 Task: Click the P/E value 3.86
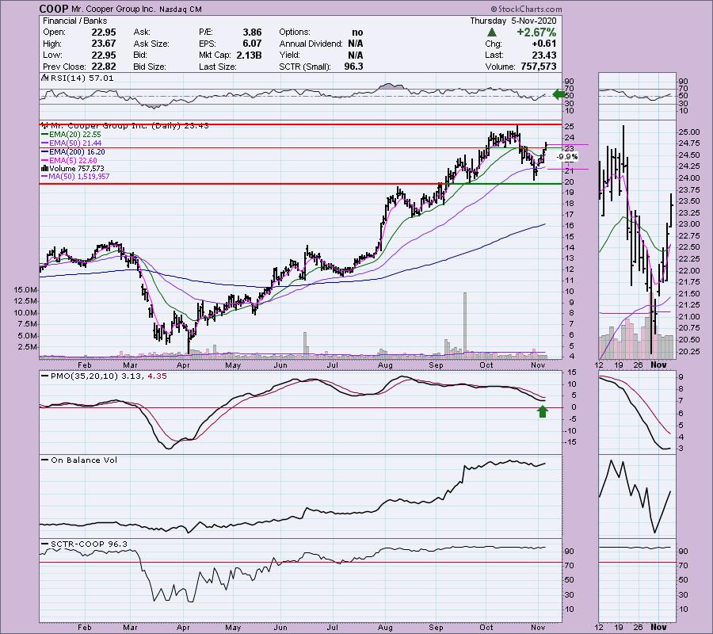point(252,32)
